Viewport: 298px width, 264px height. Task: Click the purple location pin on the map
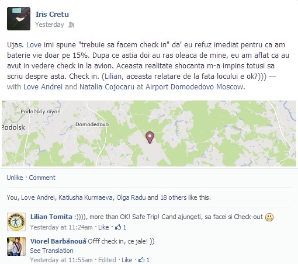(x=150, y=138)
